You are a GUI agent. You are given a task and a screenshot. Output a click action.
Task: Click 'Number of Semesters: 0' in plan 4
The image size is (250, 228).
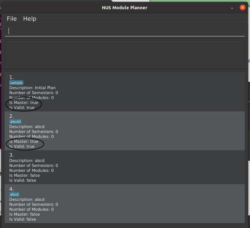click(34, 205)
